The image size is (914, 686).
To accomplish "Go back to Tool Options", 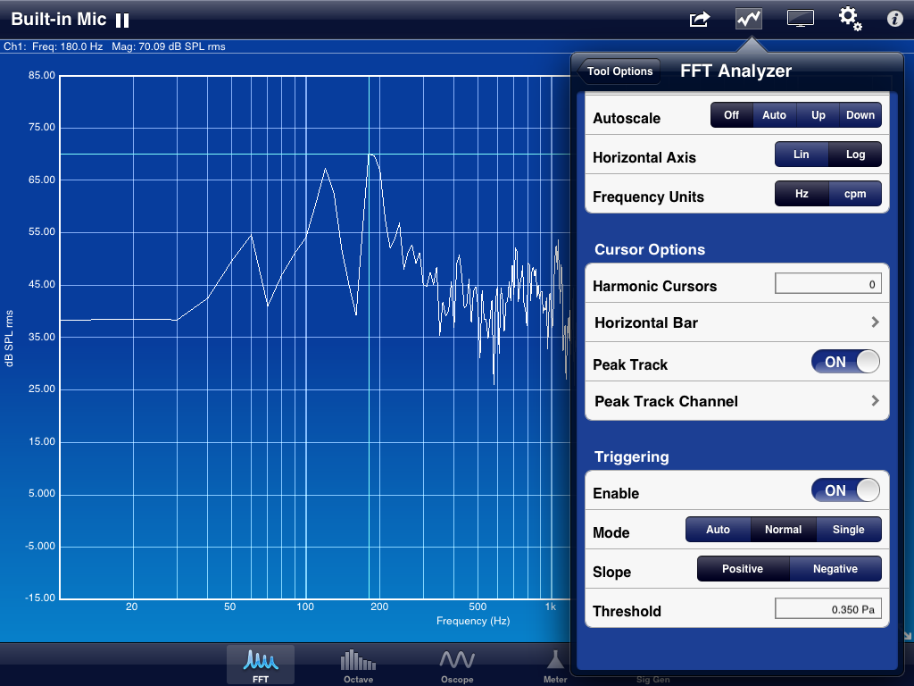I will pos(619,71).
